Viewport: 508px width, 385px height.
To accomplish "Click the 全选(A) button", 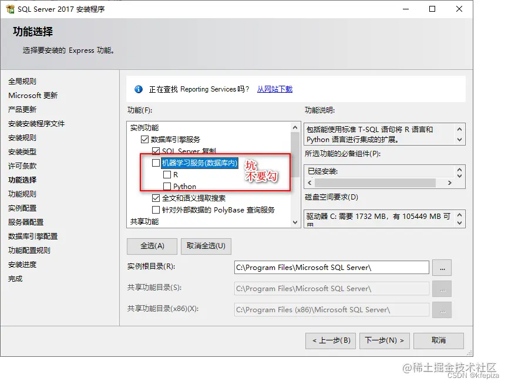I will click(x=152, y=246).
